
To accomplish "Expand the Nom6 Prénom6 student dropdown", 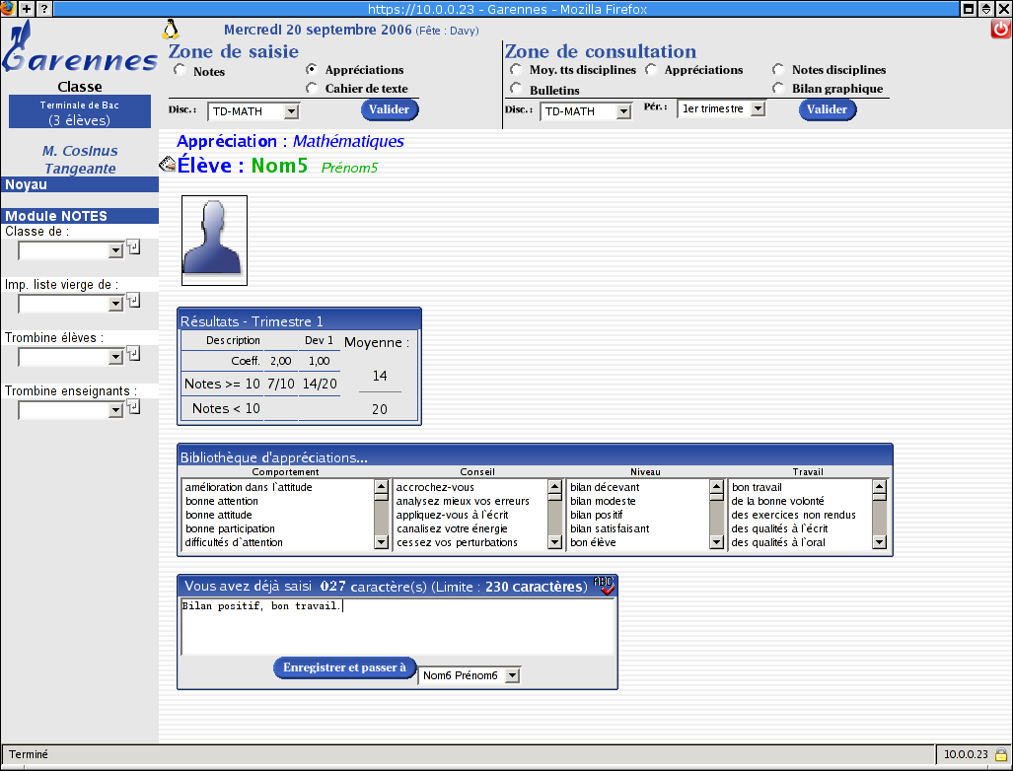I will 511,676.
